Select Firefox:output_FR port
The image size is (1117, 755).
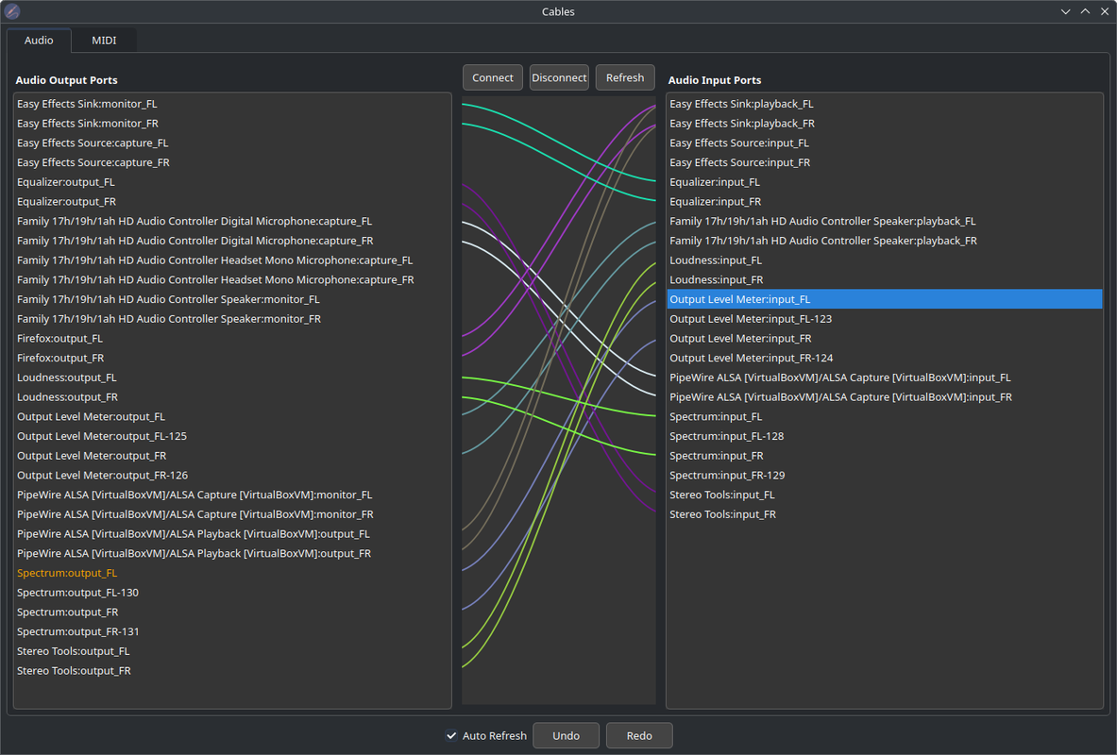coord(232,359)
